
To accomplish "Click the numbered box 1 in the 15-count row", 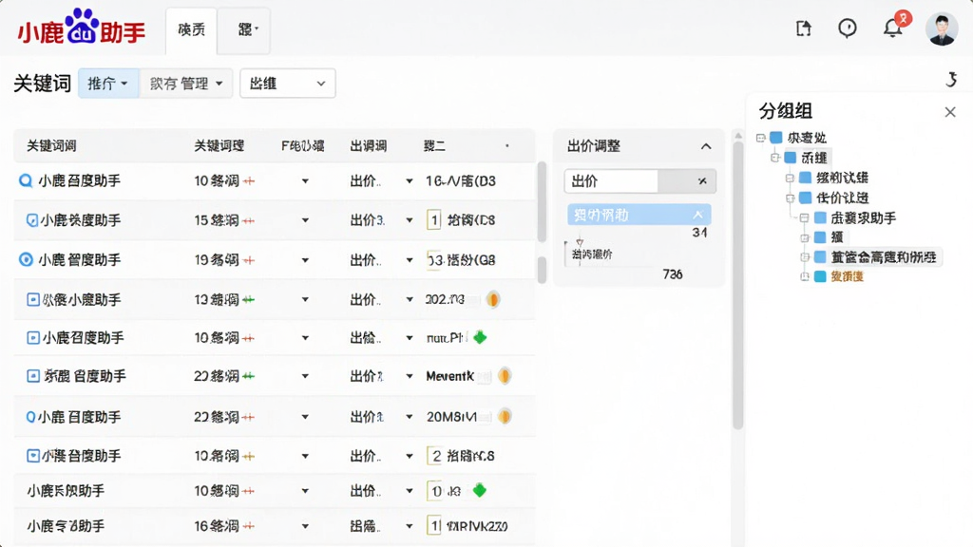I will point(433,219).
